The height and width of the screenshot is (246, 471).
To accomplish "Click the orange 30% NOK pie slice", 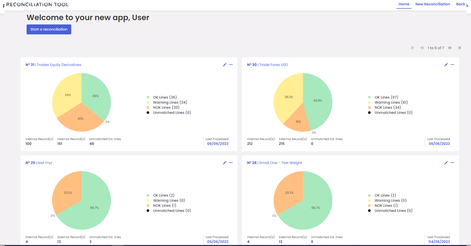I will [x=80, y=120].
